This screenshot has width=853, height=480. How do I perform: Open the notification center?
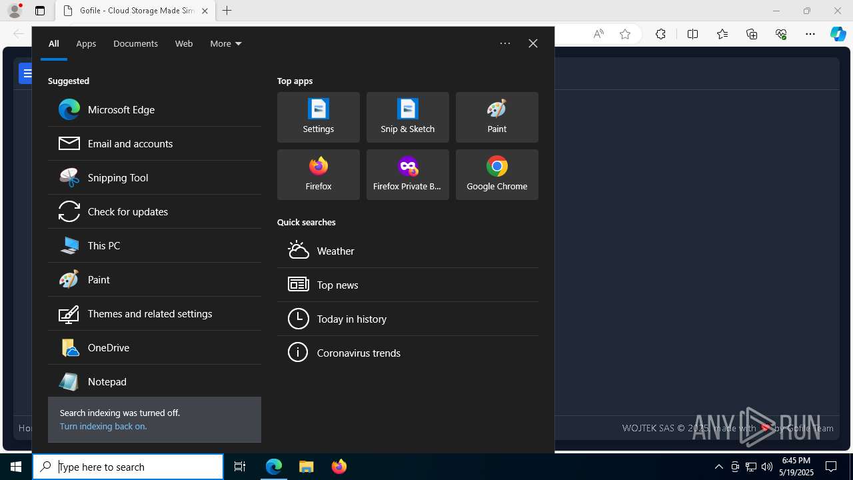point(831,467)
